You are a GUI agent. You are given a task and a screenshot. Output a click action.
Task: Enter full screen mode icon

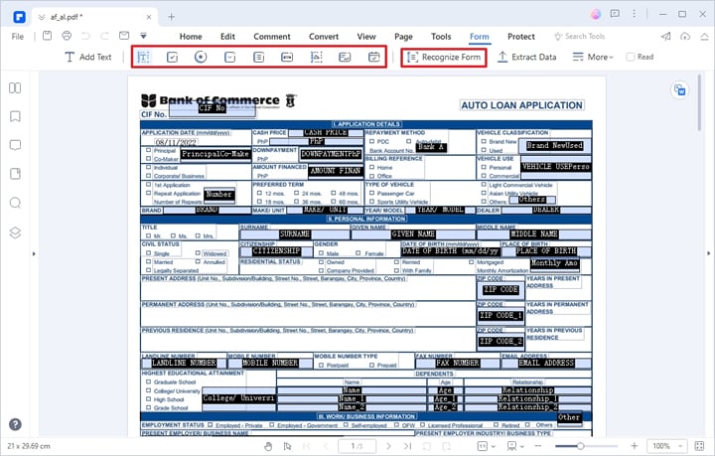click(x=699, y=445)
